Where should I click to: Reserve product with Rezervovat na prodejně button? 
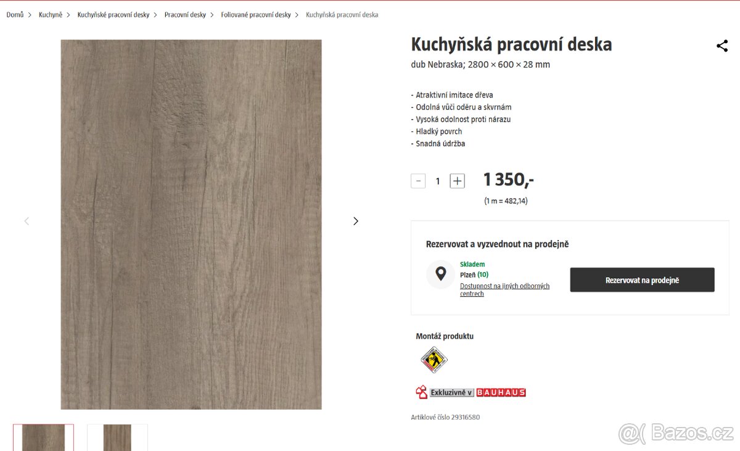click(642, 280)
